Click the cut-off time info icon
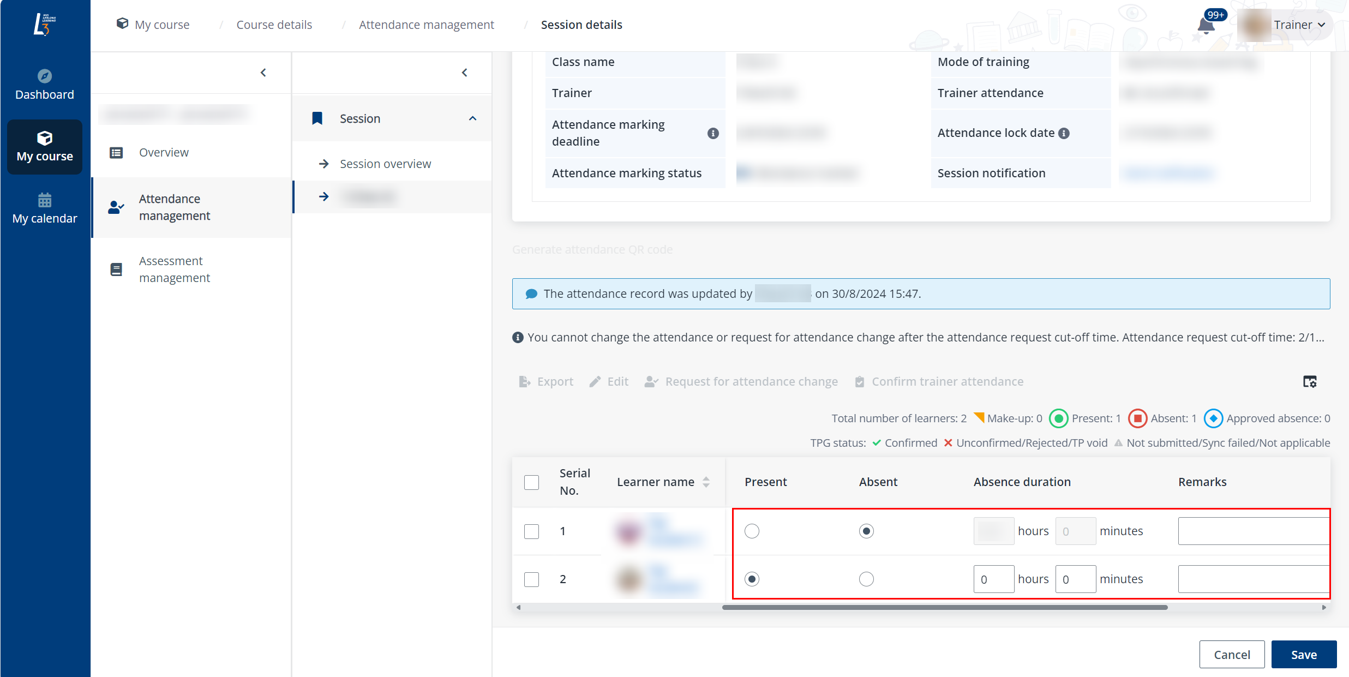The image size is (1349, 677). tap(518, 338)
